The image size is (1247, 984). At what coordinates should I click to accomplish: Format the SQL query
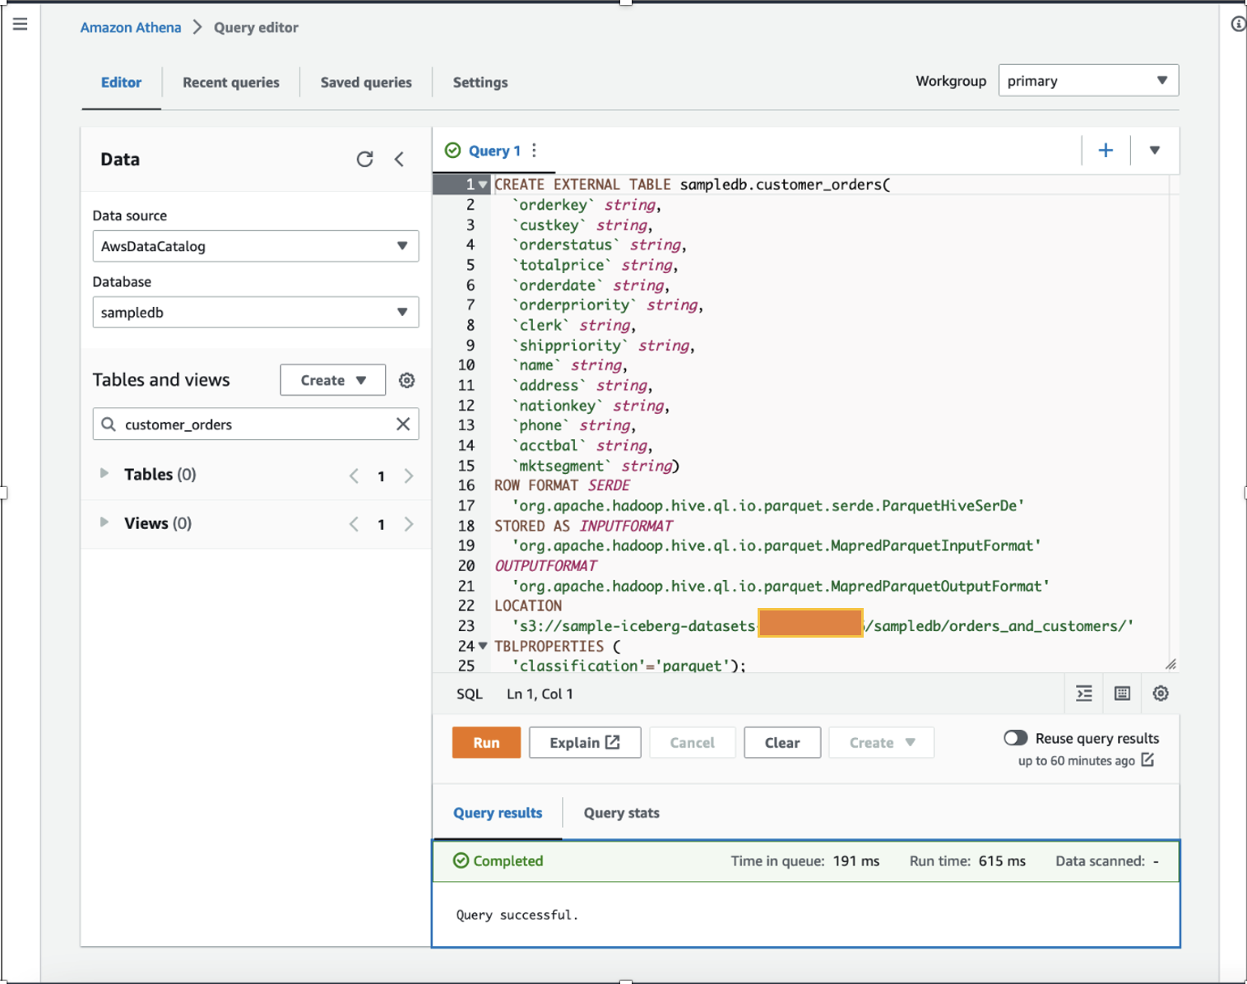pos(1084,694)
